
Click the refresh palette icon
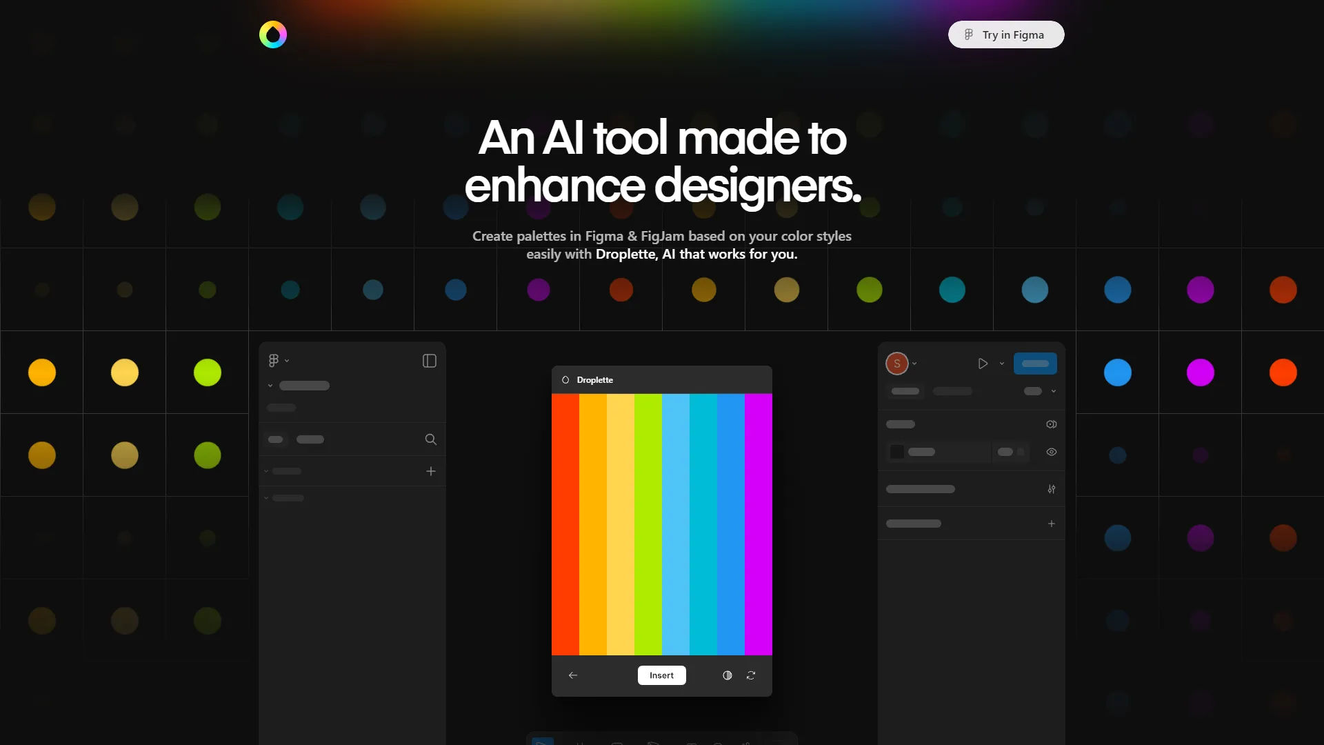[751, 675]
